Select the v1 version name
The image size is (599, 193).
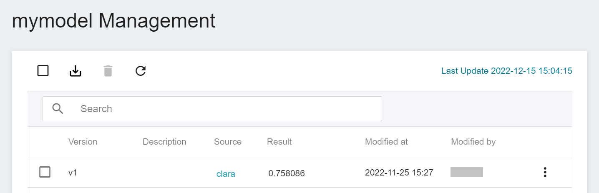(x=73, y=172)
